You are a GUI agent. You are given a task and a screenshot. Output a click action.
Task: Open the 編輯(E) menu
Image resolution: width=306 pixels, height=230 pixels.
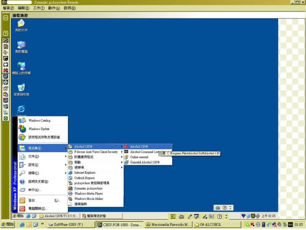23,8
